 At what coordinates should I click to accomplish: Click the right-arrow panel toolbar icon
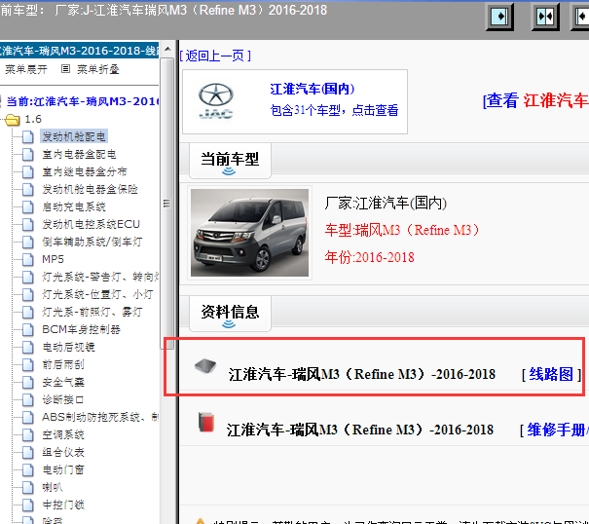click(x=499, y=17)
